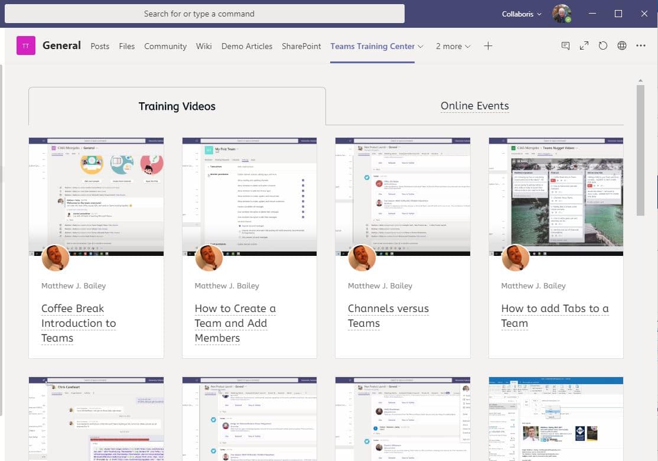Open the user profile picture menu
The width and height of the screenshot is (658, 461).
coord(561,14)
